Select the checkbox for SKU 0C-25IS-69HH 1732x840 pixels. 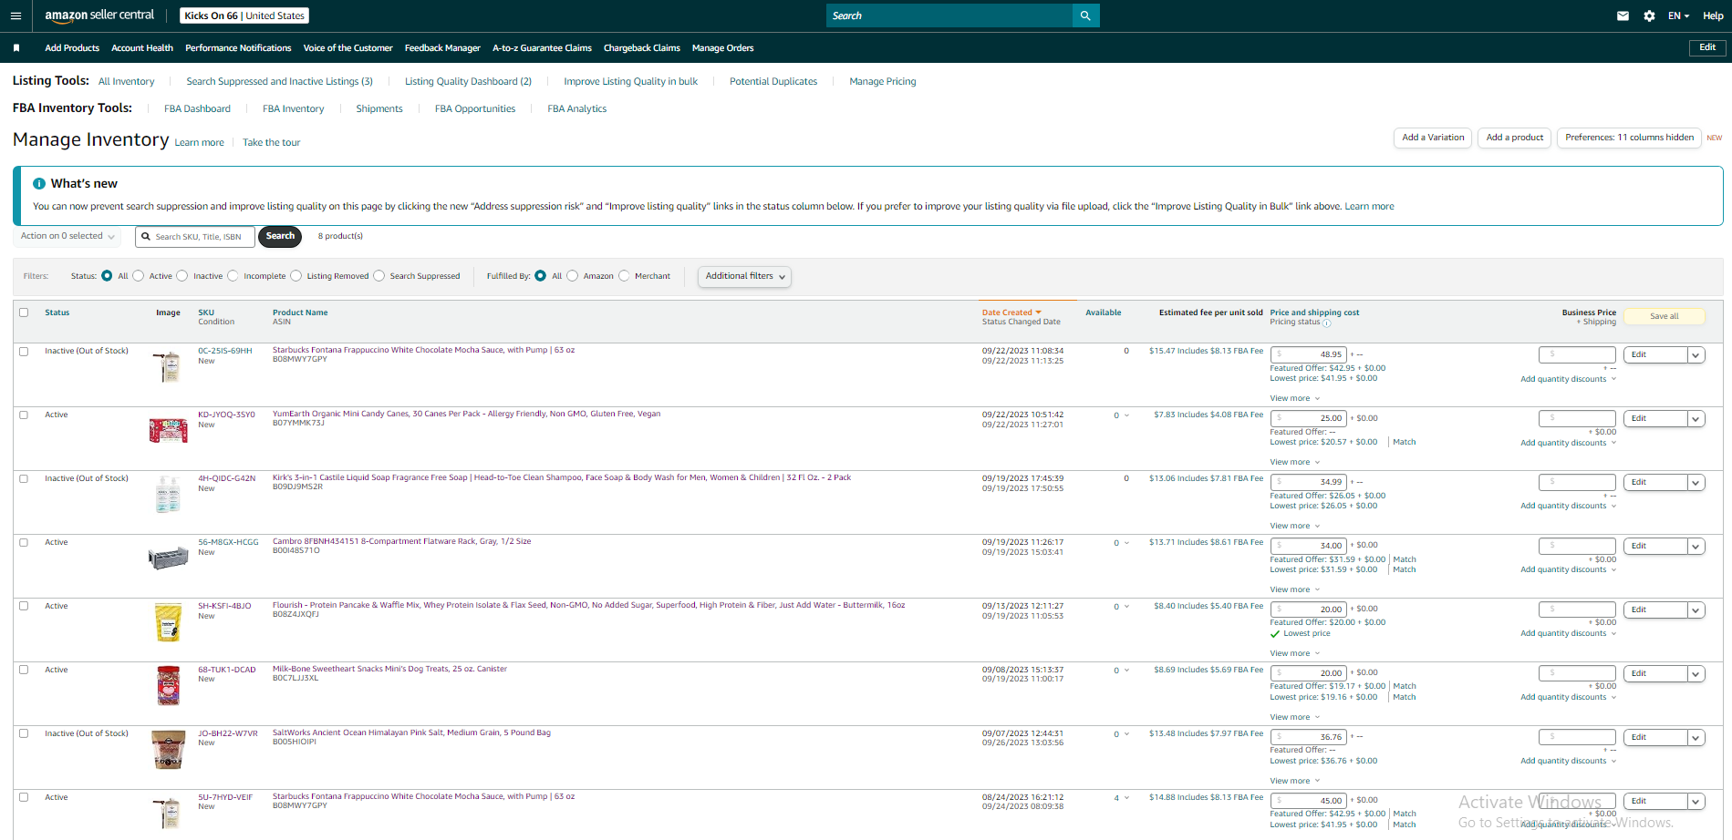pyautogui.click(x=24, y=351)
